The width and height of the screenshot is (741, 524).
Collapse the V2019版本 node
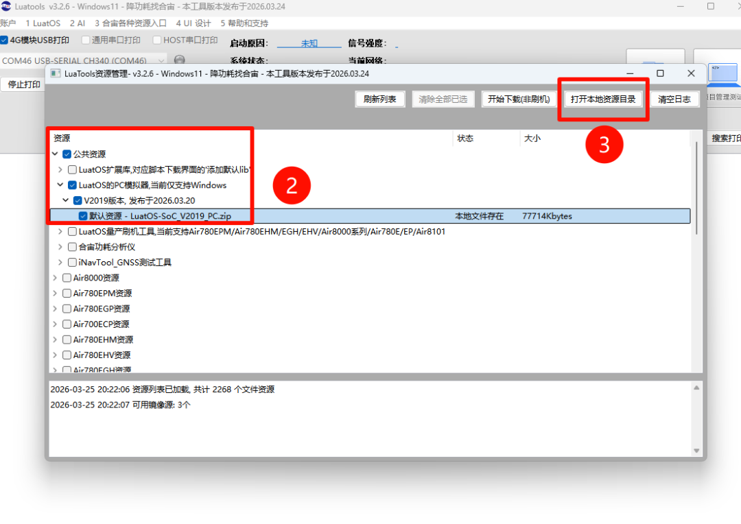click(66, 201)
